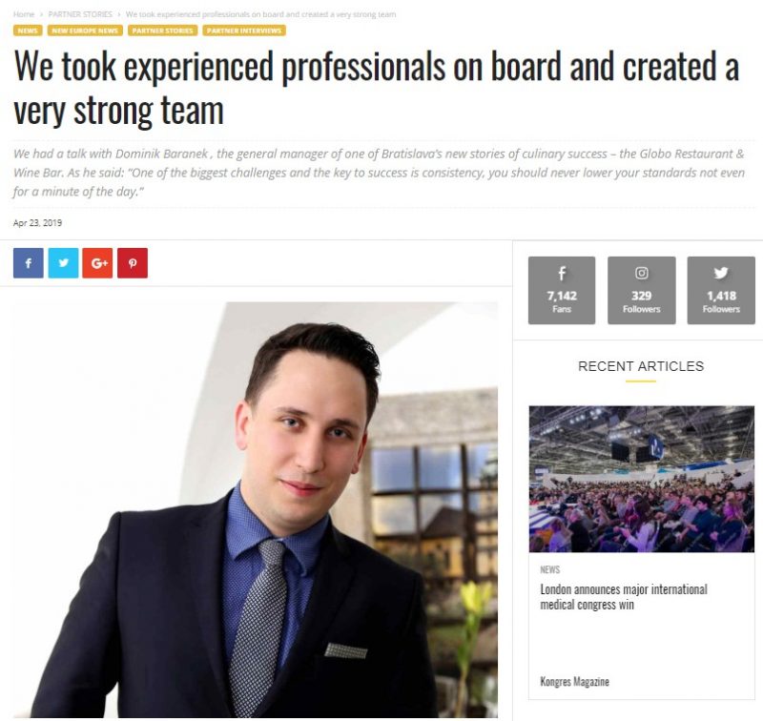Image resolution: width=763 pixels, height=721 pixels.
Task: Open Twitter 1,418 followers box
Action: pyautogui.click(x=721, y=291)
